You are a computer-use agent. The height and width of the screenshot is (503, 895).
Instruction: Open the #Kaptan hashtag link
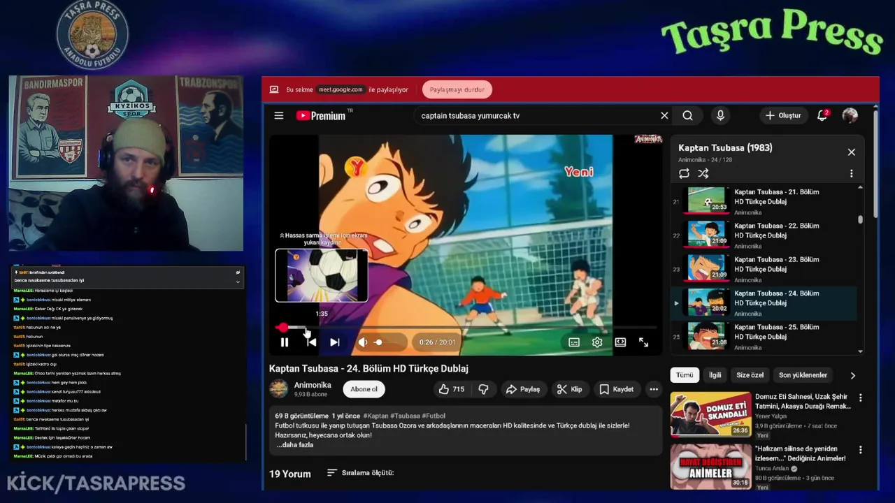[x=375, y=416]
